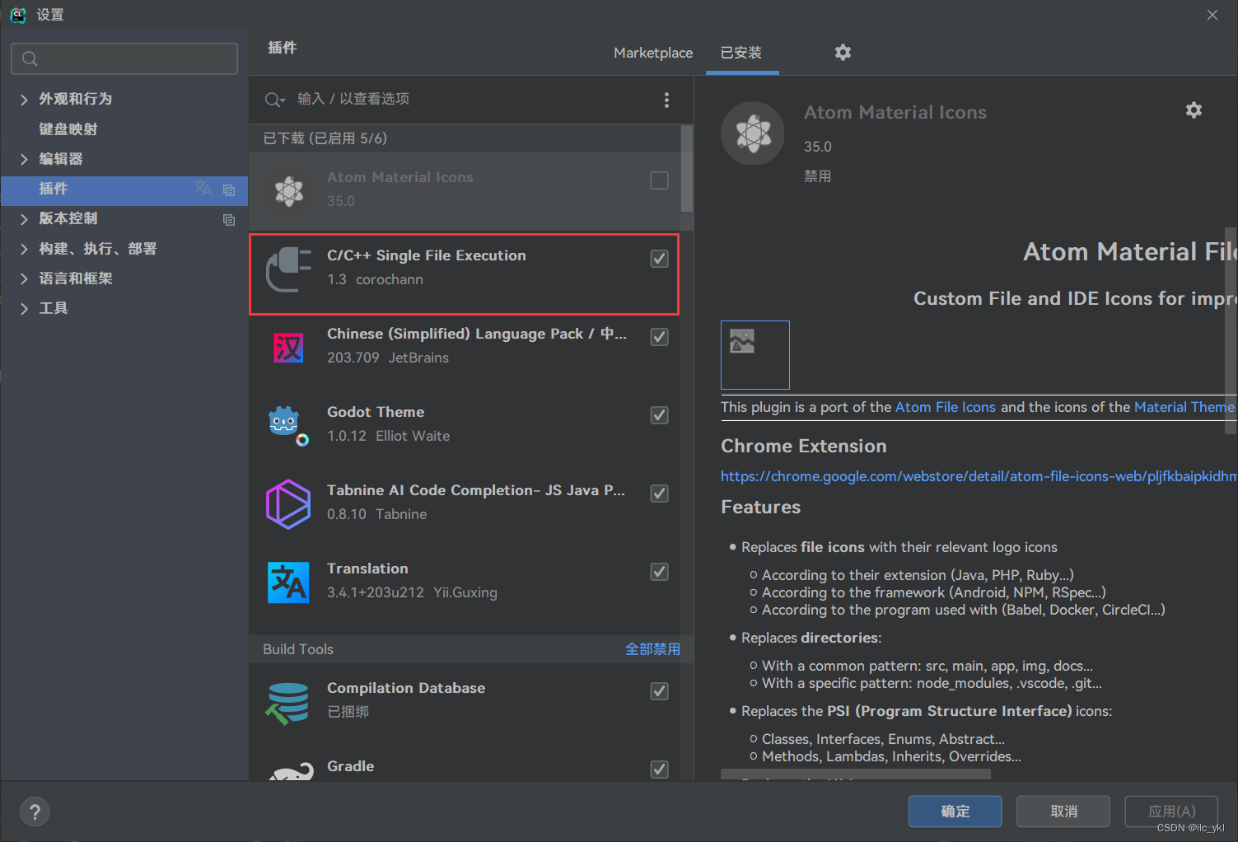Click the plugin description vertical scrollbar
Viewport: 1238px width, 842px height.
click(1231, 330)
